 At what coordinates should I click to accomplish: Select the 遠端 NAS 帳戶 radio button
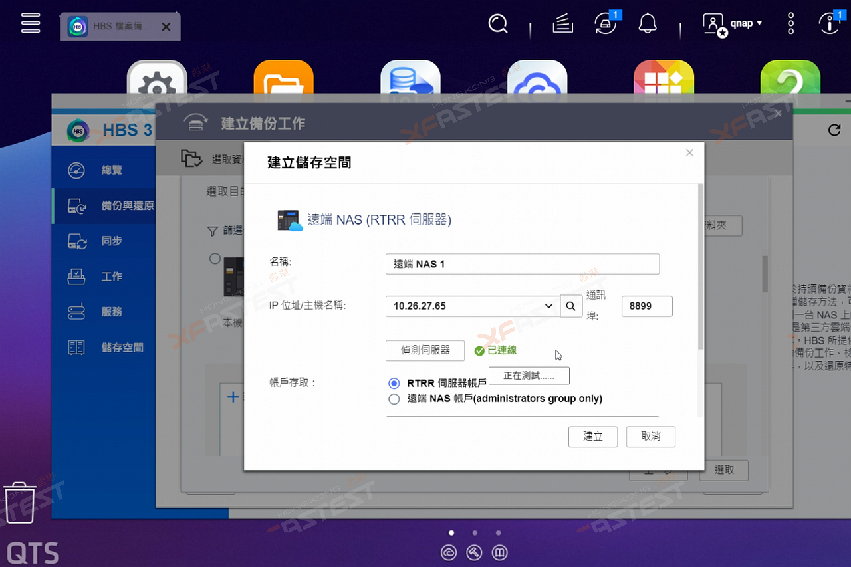coord(394,399)
